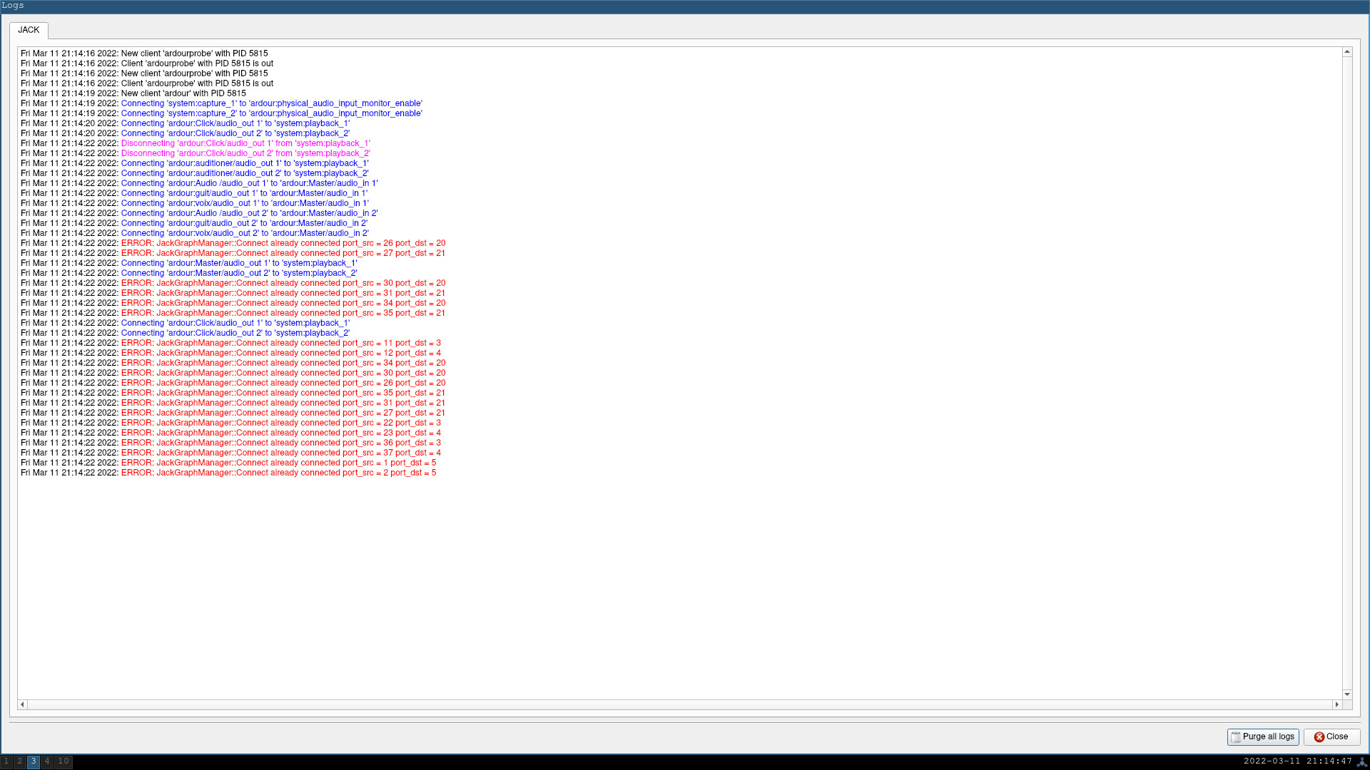Click the horizontal scrollbar track
Viewport: 1370px width, 770px height.
point(678,704)
